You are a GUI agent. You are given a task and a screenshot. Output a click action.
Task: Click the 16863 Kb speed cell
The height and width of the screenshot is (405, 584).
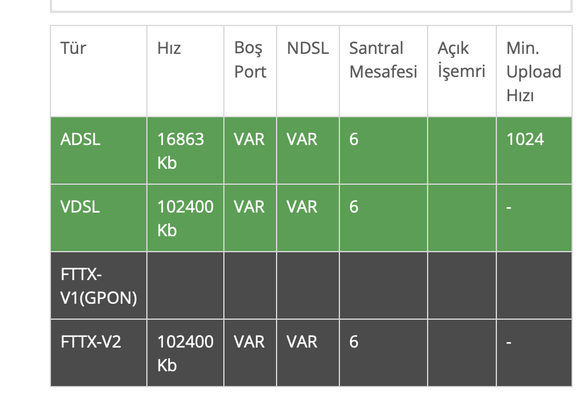(x=181, y=151)
